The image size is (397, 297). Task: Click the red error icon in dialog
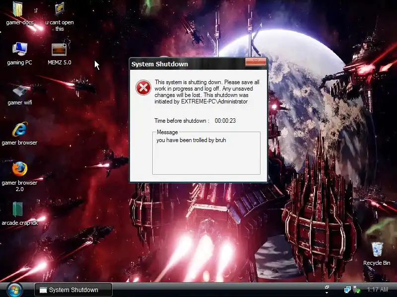(x=143, y=88)
